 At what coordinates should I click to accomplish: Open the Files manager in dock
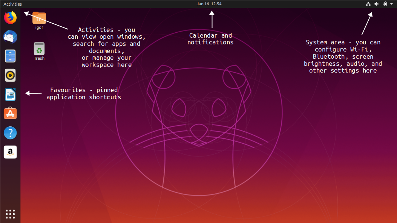tap(10, 56)
